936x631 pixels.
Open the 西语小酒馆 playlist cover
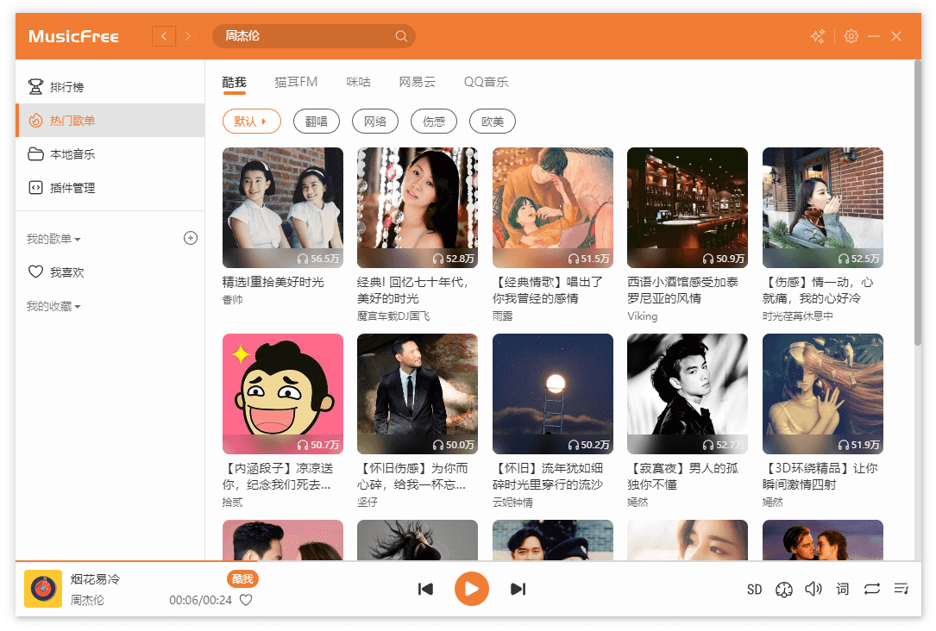click(x=688, y=208)
